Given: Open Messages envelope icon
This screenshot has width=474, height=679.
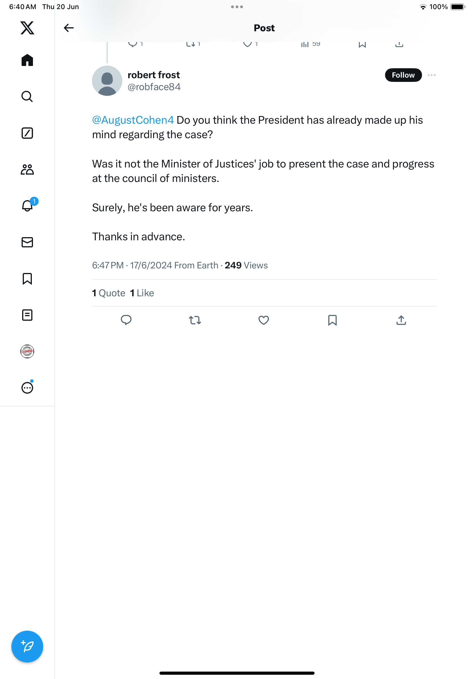Looking at the screenshot, I should point(27,242).
